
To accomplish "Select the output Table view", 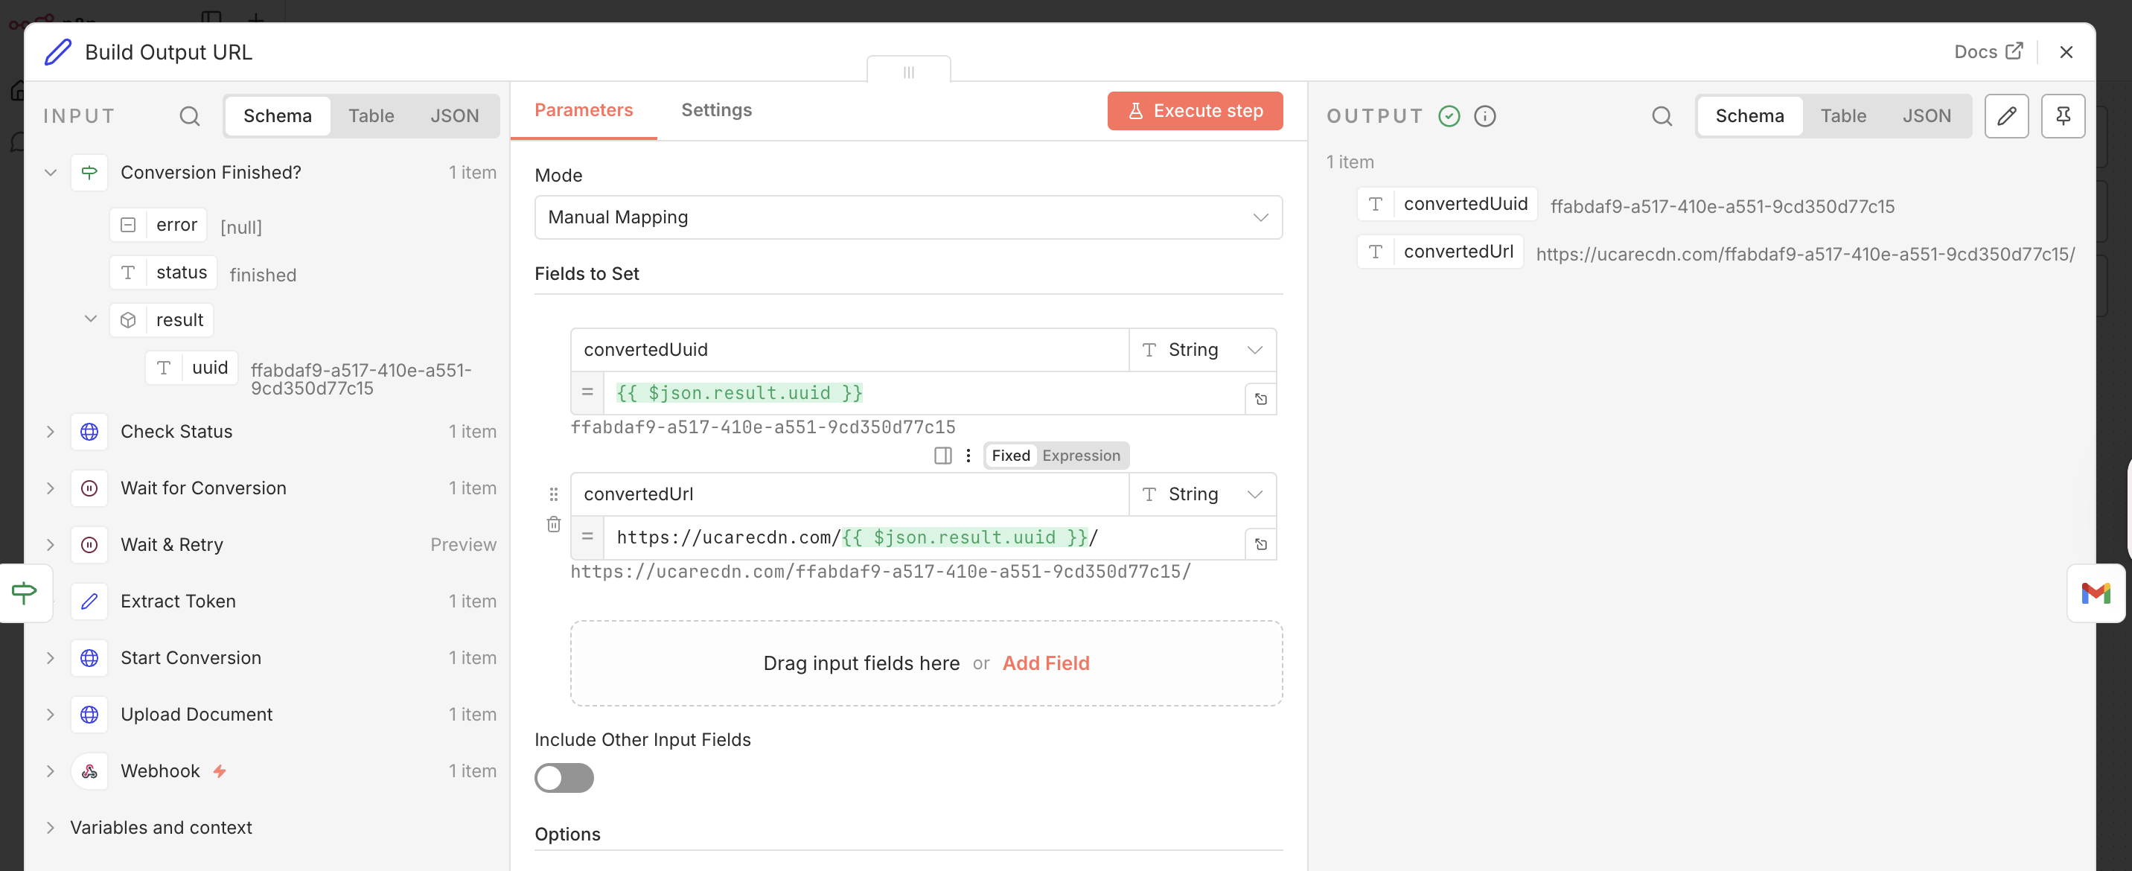I will pos(1842,116).
